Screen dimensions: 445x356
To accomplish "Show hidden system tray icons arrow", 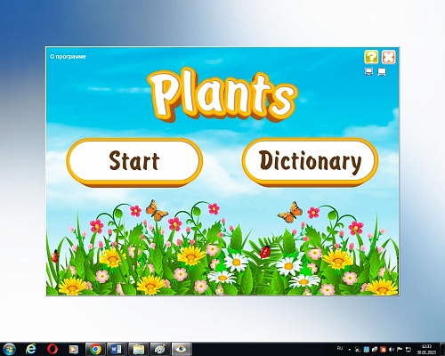I will click(x=350, y=350).
